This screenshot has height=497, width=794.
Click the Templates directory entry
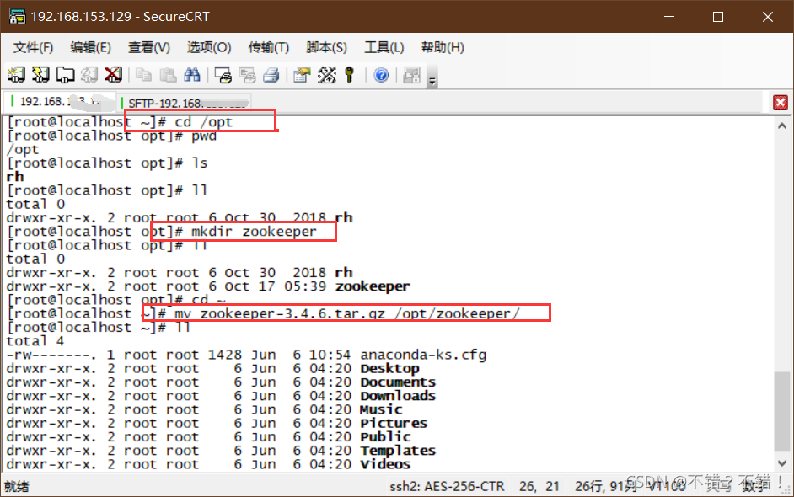pyautogui.click(x=398, y=451)
